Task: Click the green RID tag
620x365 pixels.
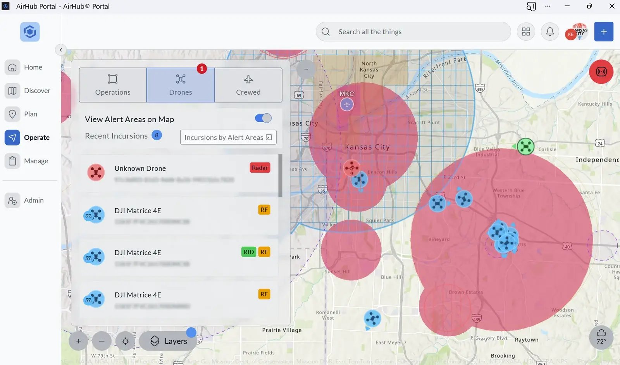Action: pos(249,252)
